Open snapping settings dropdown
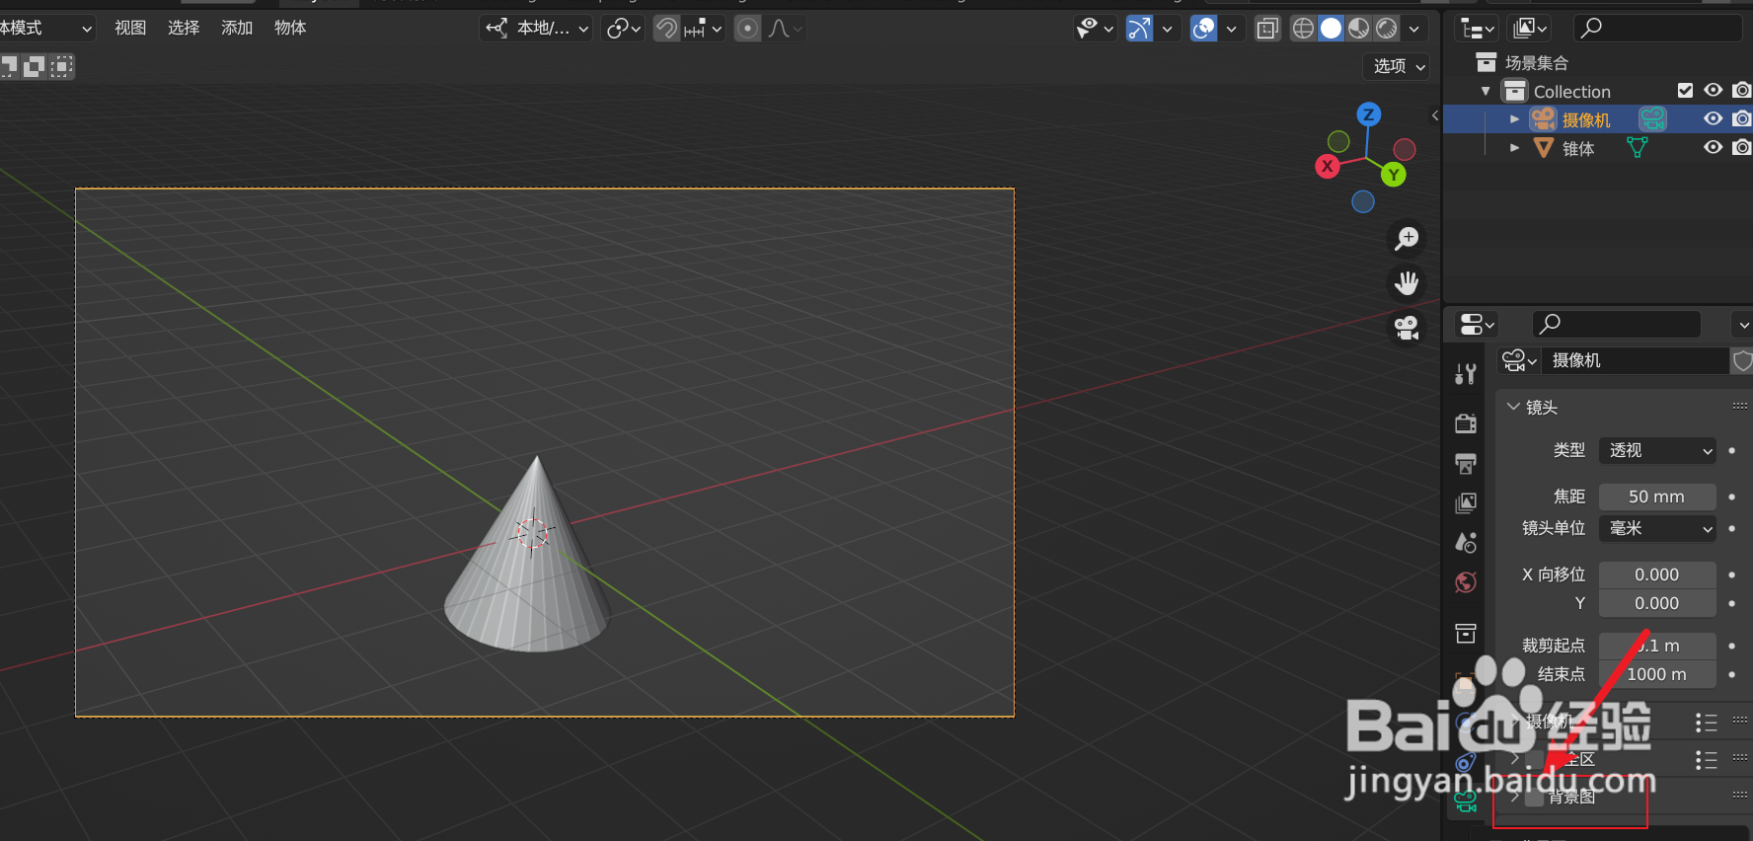This screenshot has width=1753, height=841. pos(703,29)
